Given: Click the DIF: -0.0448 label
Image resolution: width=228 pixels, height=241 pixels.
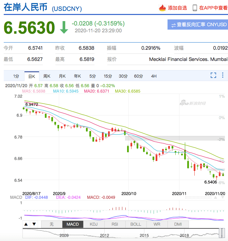Looking at the screenshot, I should coord(36,197).
